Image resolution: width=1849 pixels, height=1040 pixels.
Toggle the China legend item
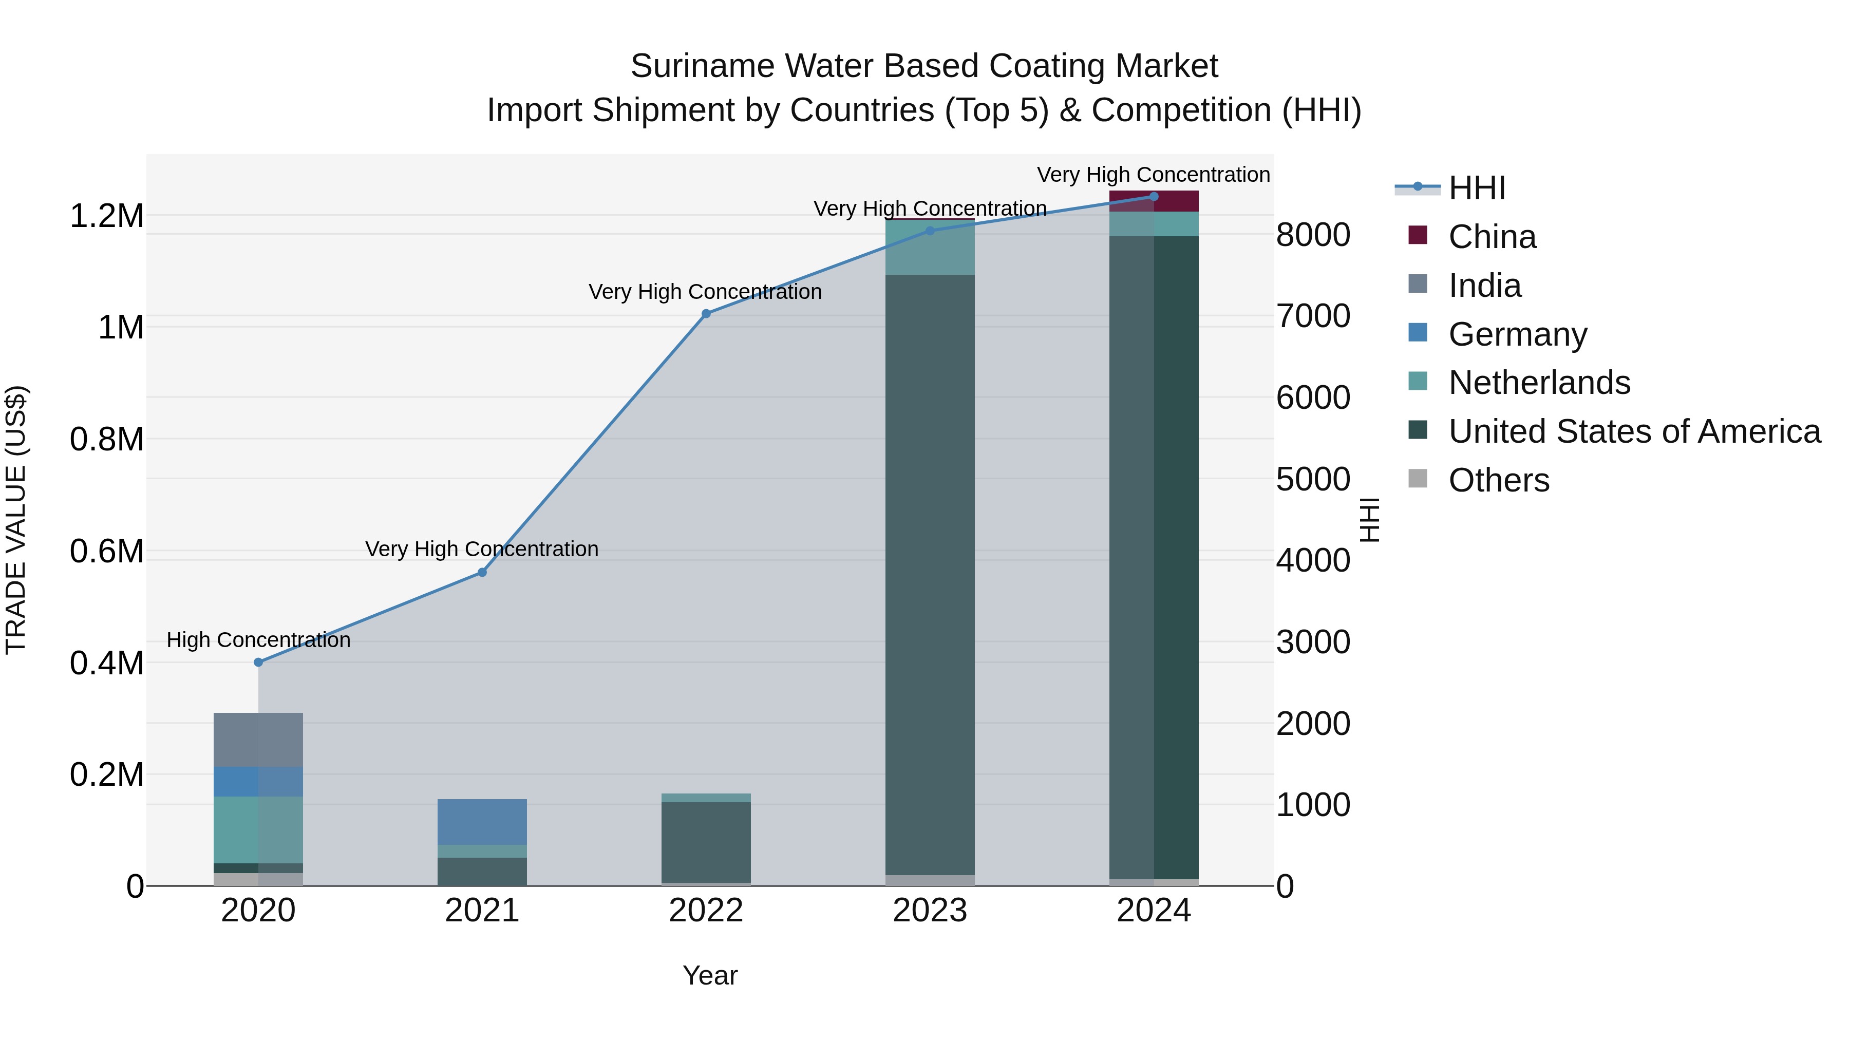pos(1472,237)
